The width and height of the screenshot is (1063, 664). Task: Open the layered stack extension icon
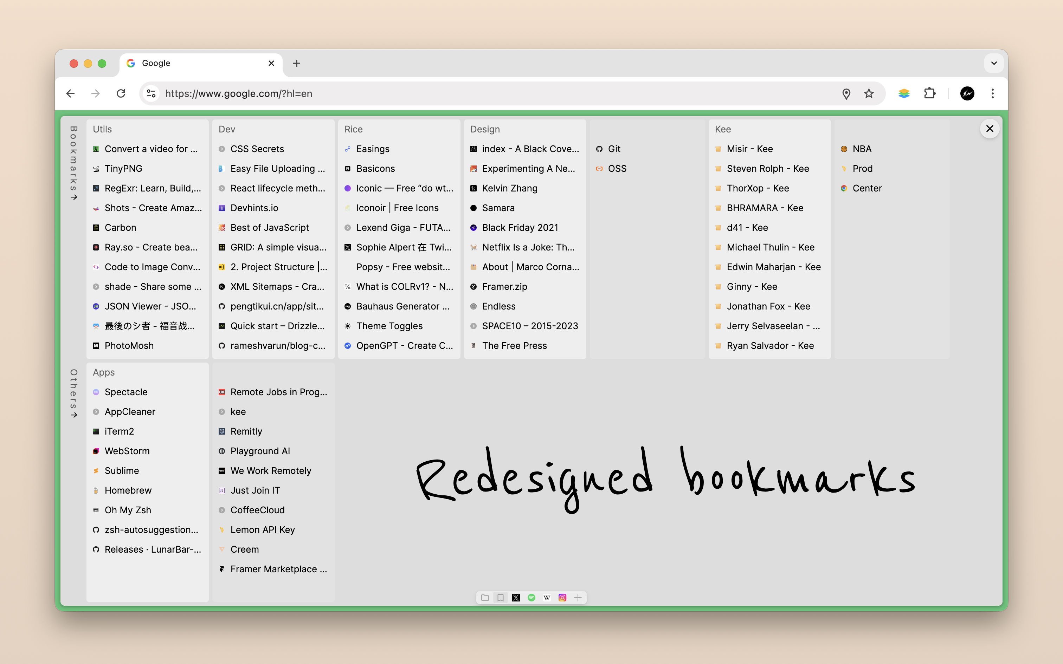[904, 93]
